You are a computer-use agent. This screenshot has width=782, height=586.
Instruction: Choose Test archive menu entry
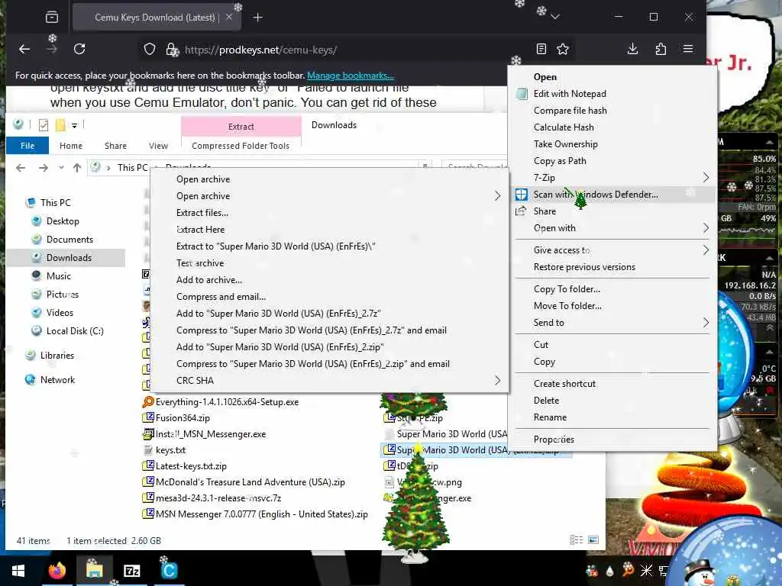click(330, 263)
